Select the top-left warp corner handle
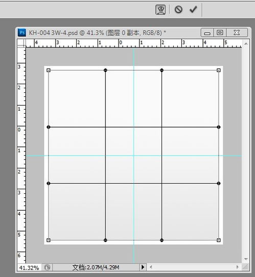 [49, 70]
